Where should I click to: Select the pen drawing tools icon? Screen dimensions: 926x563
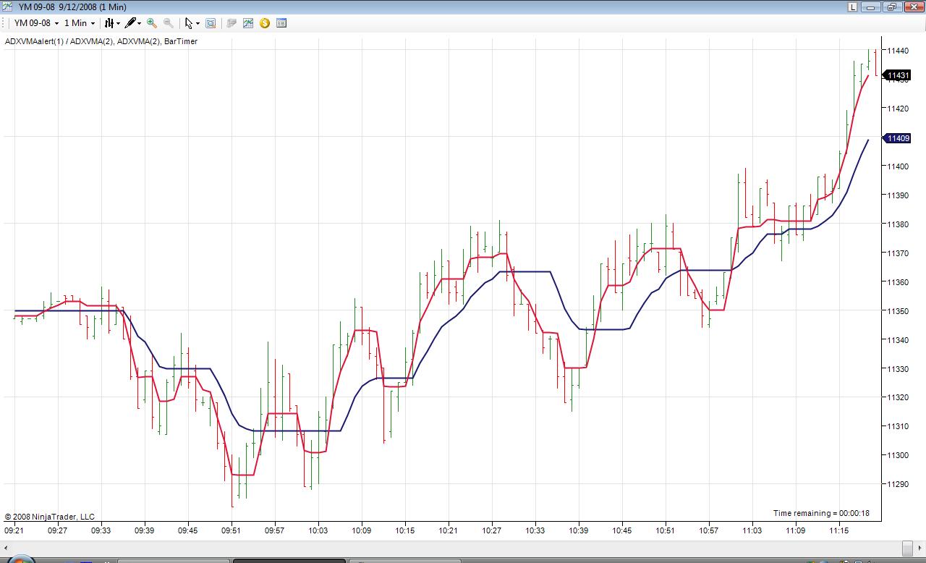pos(130,23)
